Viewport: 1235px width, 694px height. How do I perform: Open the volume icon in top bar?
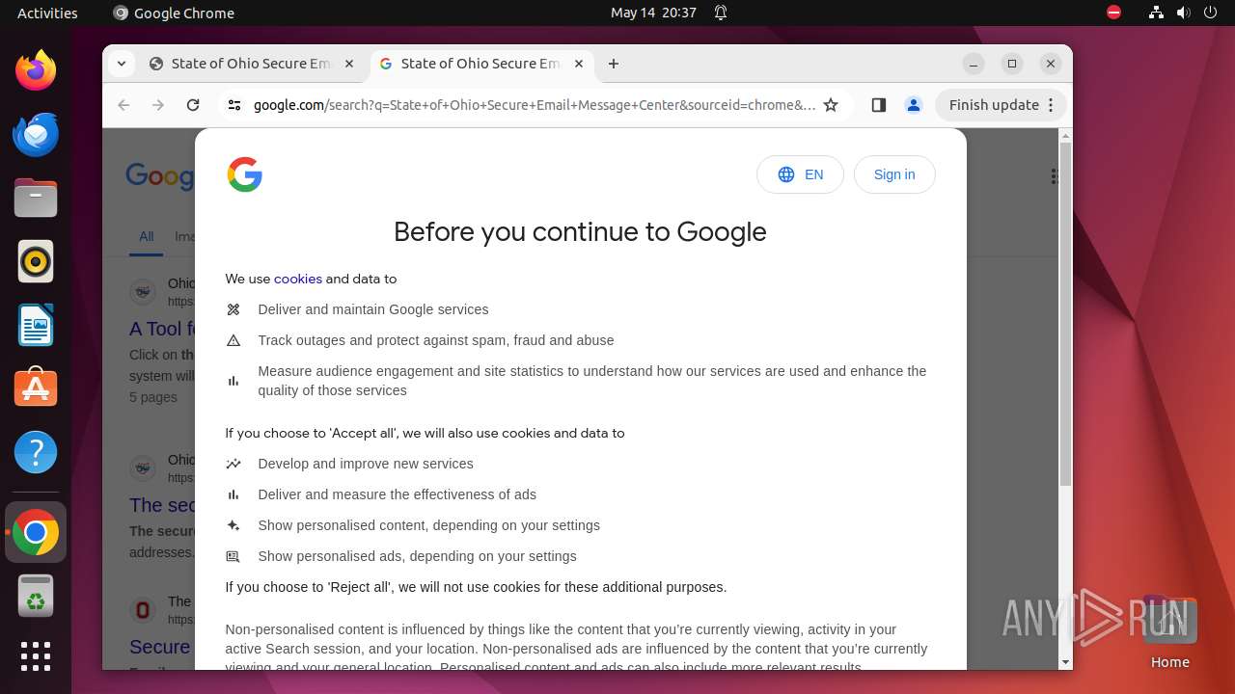(1184, 13)
